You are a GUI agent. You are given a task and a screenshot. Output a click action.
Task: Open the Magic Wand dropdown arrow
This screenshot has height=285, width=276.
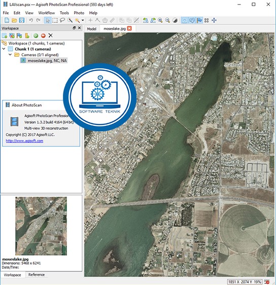point(83,20)
